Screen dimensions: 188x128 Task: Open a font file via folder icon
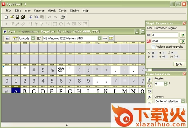click(x=12, y=17)
